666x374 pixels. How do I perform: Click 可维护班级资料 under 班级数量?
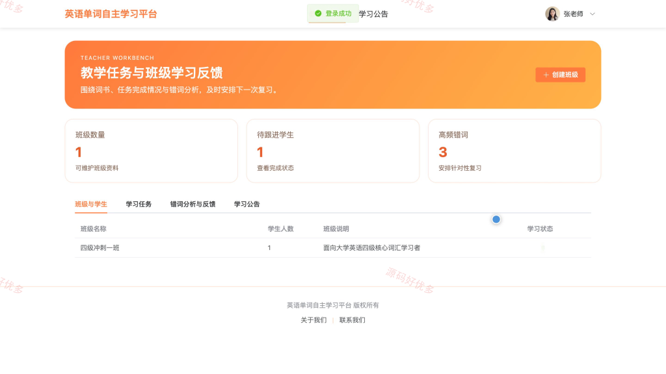tap(97, 168)
